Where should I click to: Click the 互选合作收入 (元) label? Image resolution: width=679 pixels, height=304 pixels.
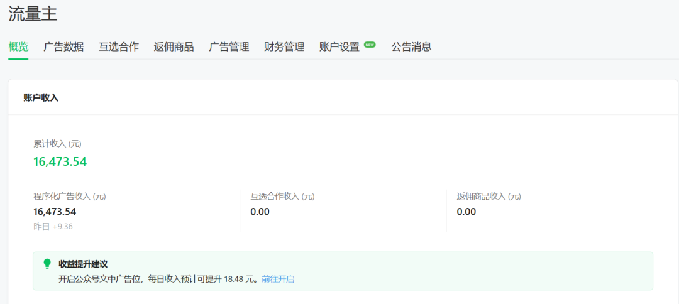282,197
